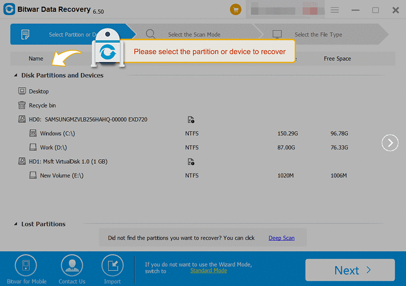The image size is (406, 286).
Task: Click the HD0 disk info icon
Action: pyautogui.click(x=191, y=120)
